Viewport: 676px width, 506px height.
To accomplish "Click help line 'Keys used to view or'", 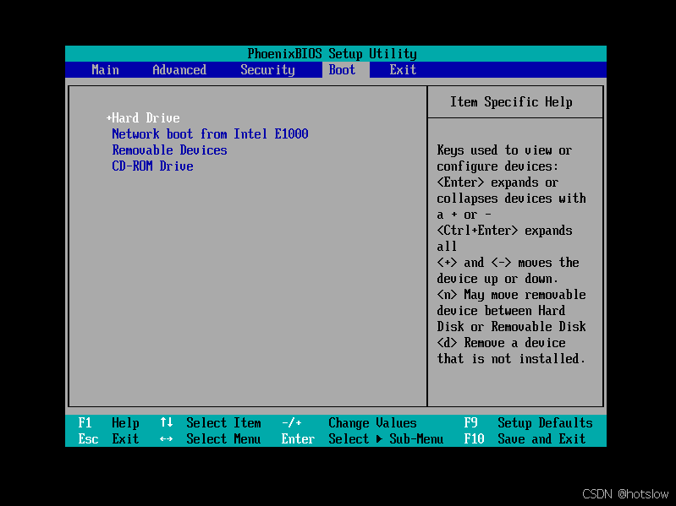I will pyautogui.click(x=504, y=150).
